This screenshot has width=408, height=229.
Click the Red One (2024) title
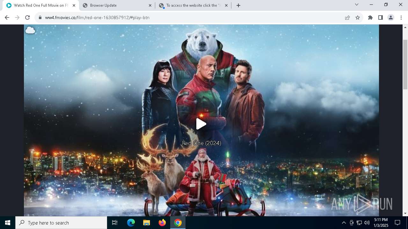pyautogui.click(x=201, y=143)
